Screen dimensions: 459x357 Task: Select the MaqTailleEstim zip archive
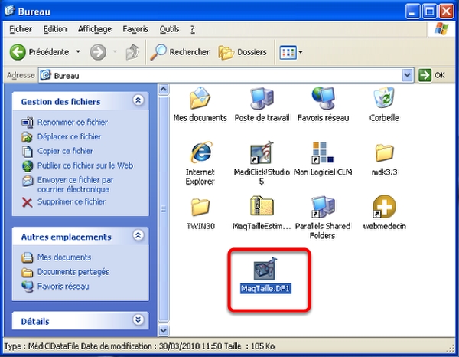pyautogui.click(x=262, y=206)
